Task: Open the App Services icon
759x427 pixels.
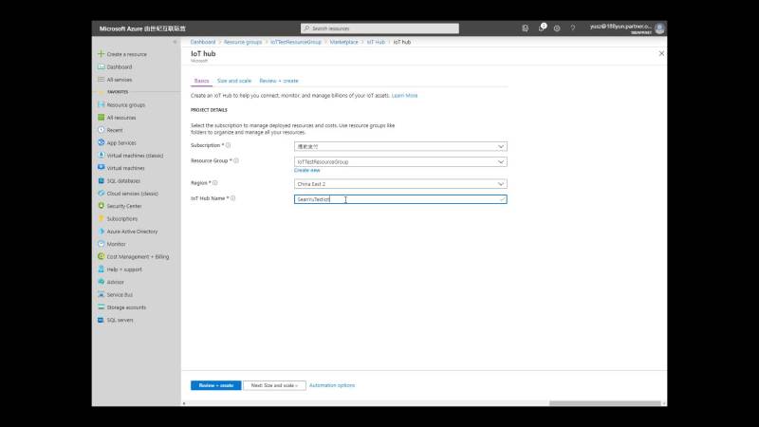Action: [x=101, y=143]
